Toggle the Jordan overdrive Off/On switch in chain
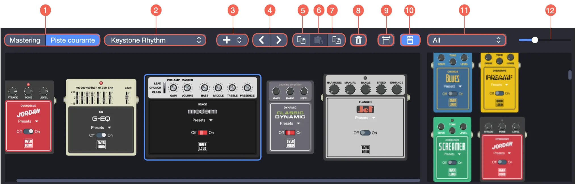575x184 pixels. pyautogui.click(x=28, y=131)
